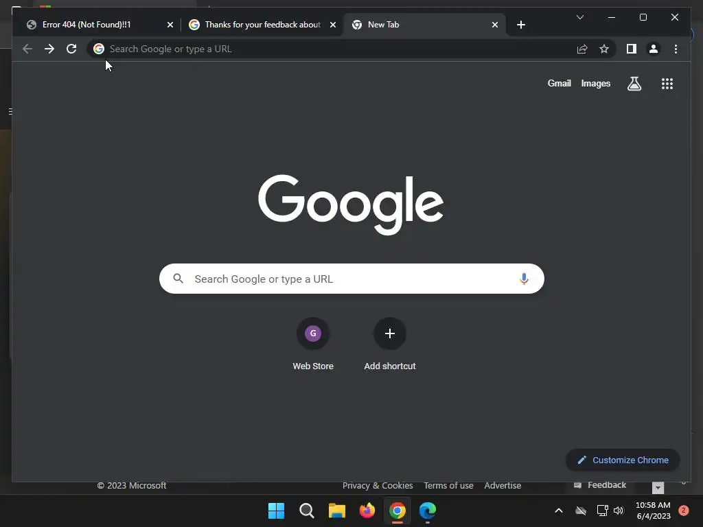Start voice search with the microphone
Screen dimensions: 703x527
coord(524,279)
